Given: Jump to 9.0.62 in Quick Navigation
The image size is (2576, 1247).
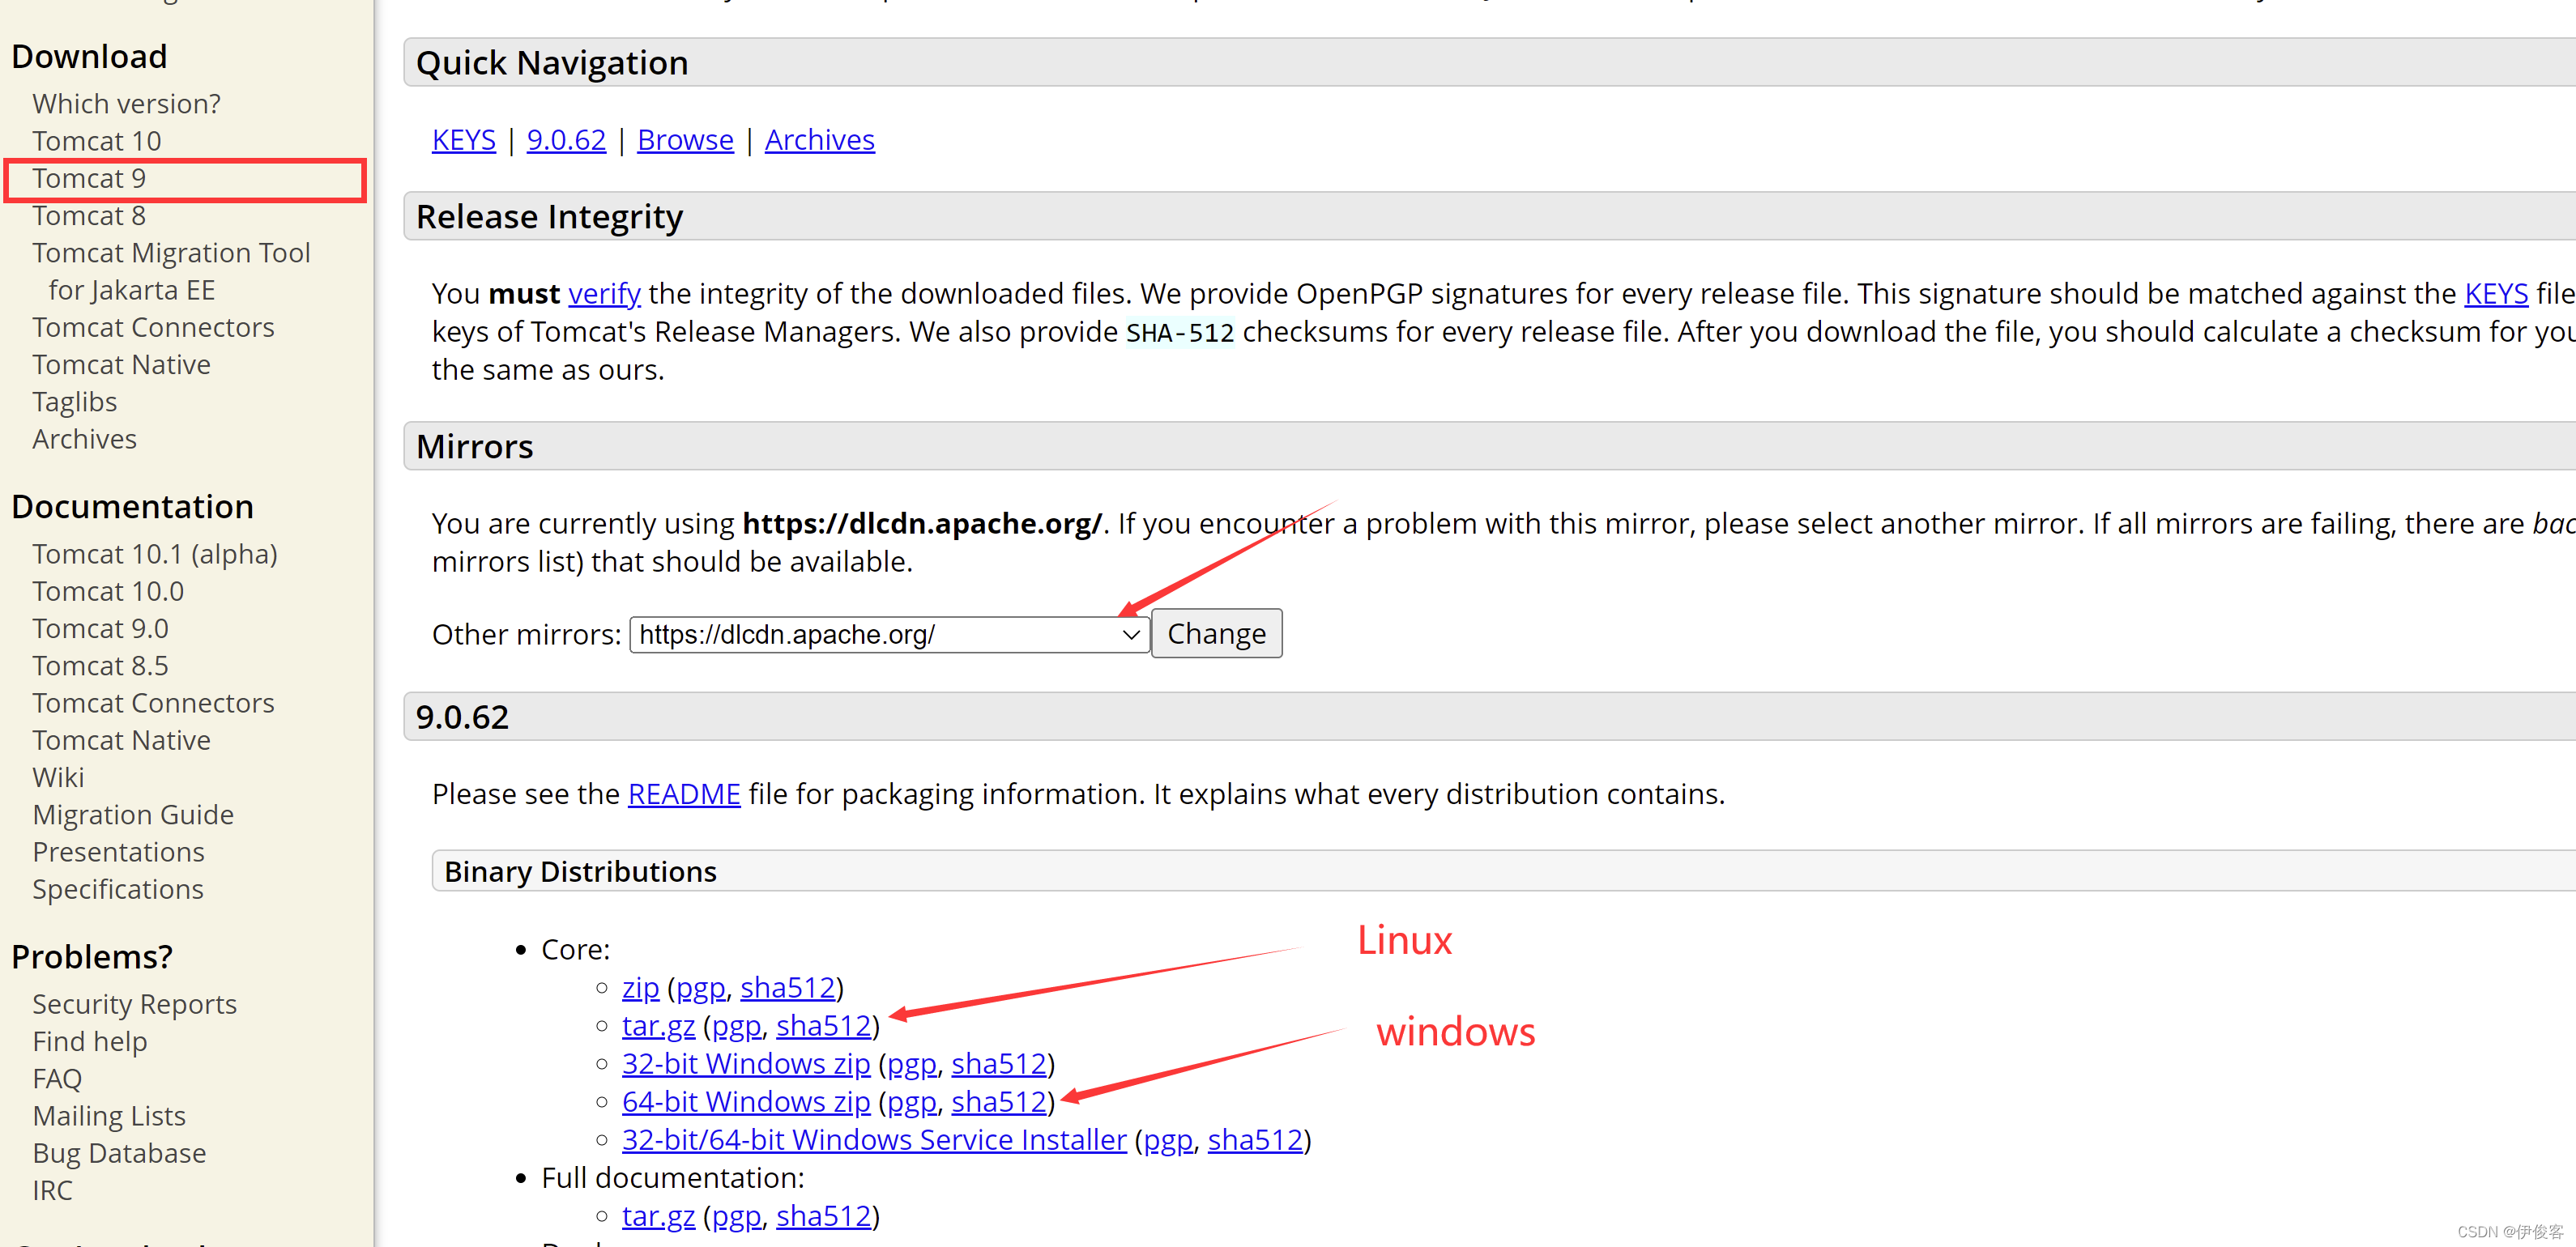Looking at the screenshot, I should coord(566,140).
